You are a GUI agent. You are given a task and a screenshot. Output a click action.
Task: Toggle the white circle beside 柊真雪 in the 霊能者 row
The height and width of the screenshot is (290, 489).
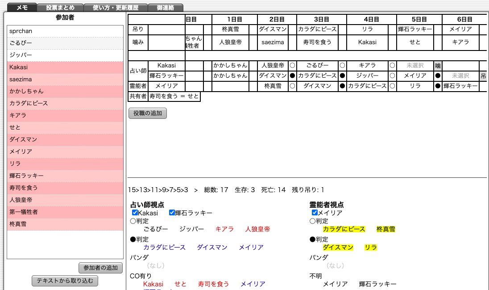(292, 86)
